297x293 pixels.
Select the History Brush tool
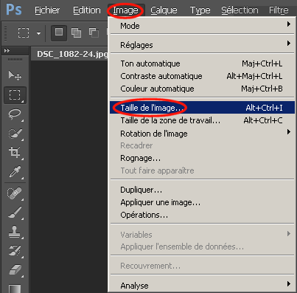coord(15,250)
